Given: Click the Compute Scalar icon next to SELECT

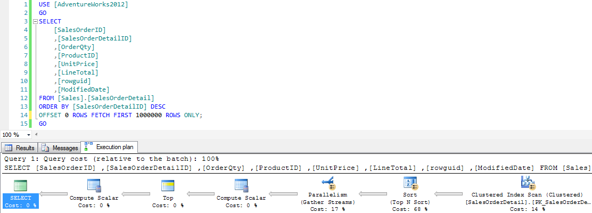Looking at the screenshot, I should point(94,185).
